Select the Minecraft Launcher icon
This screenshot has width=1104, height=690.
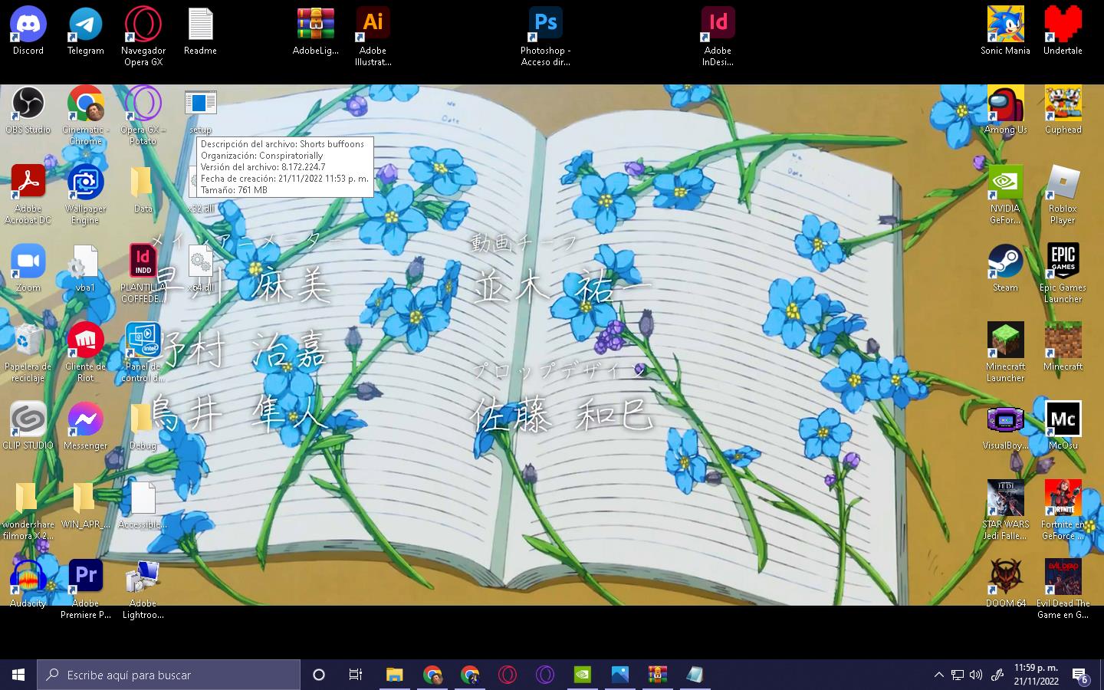pyautogui.click(x=1005, y=340)
